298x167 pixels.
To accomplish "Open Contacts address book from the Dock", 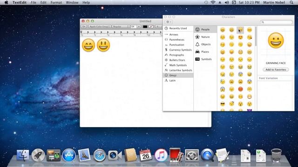I will 130,155.
